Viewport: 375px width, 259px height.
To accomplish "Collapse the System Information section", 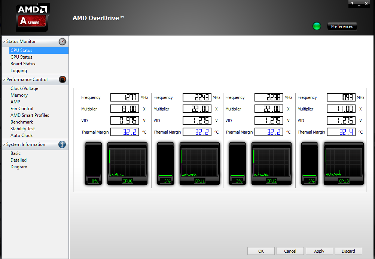I will point(4,144).
